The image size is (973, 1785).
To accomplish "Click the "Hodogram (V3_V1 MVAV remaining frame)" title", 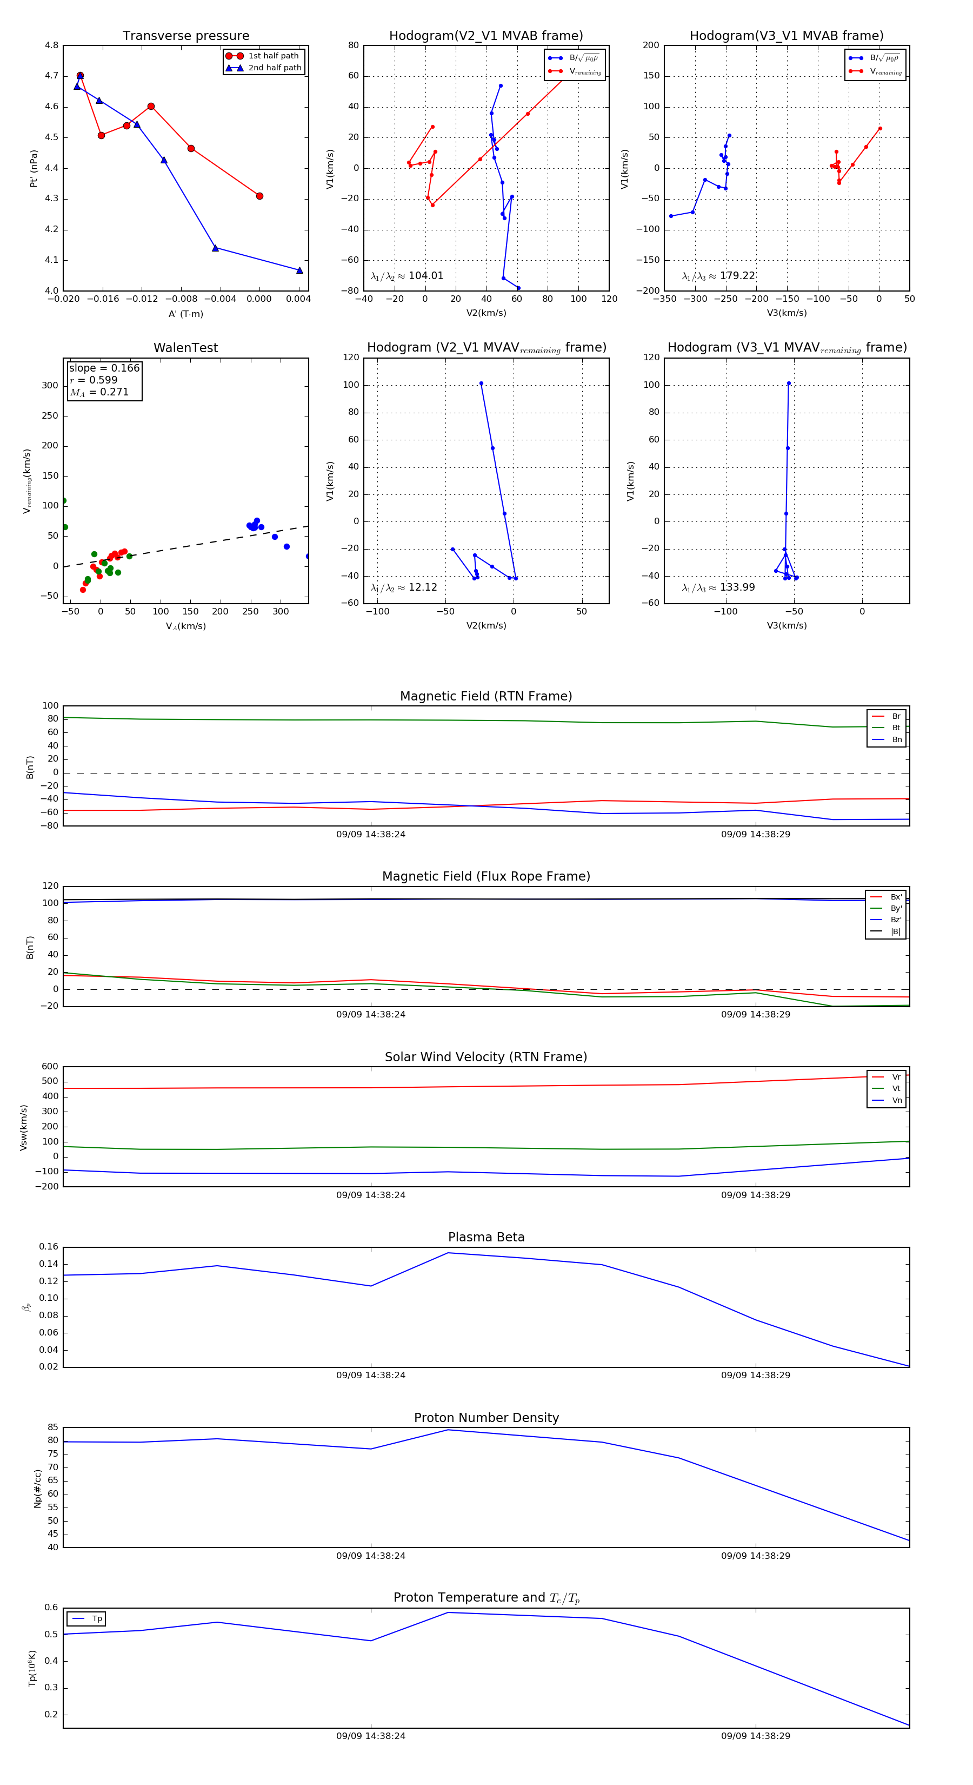I will [787, 348].
